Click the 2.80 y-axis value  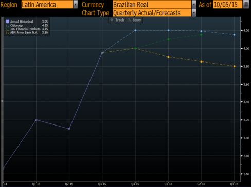pos(246,156)
